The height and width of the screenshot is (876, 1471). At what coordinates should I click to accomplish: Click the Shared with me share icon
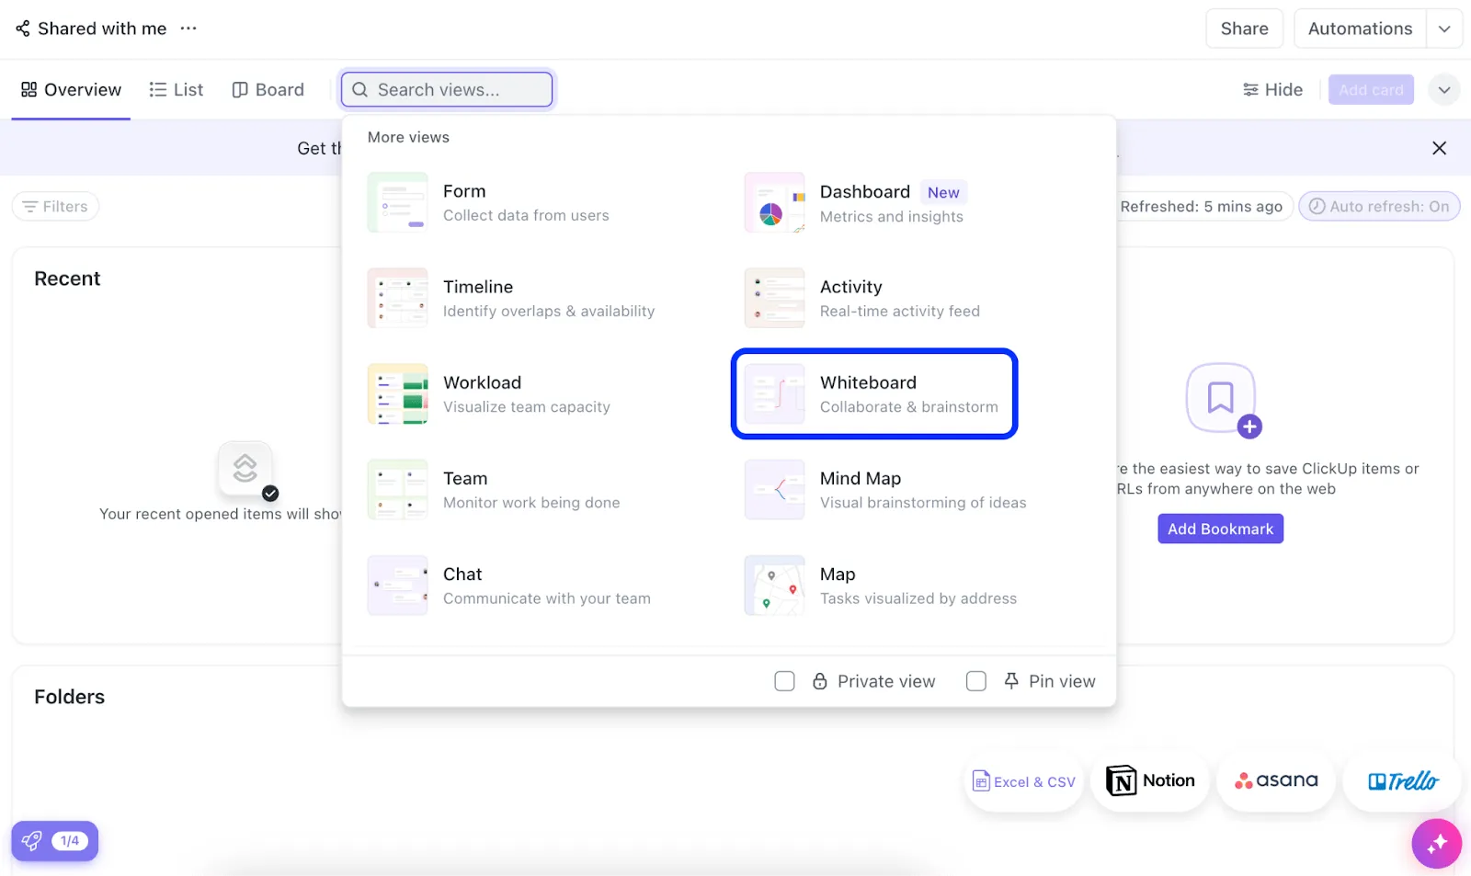tap(23, 28)
